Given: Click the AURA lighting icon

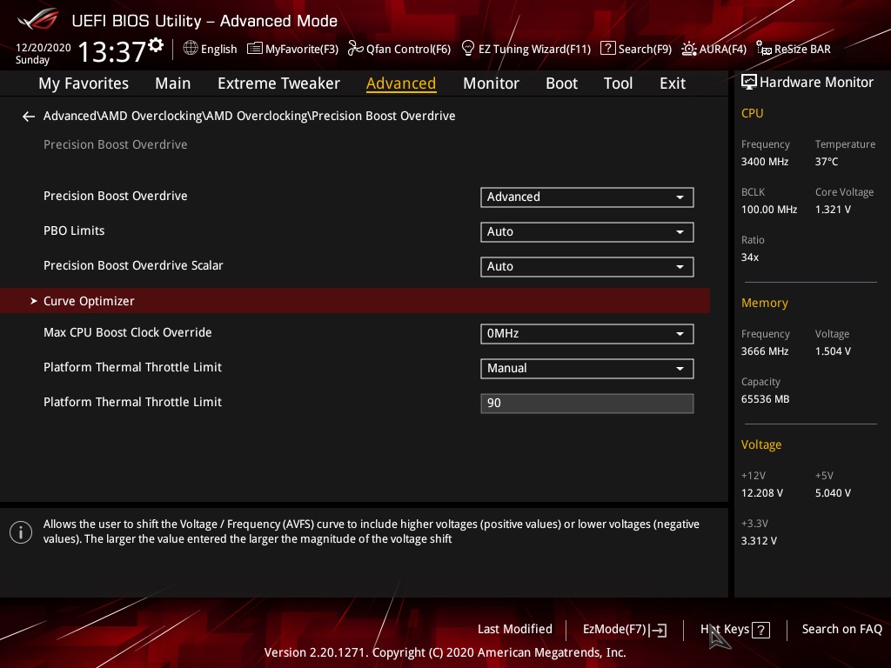Looking at the screenshot, I should (x=689, y=49).
